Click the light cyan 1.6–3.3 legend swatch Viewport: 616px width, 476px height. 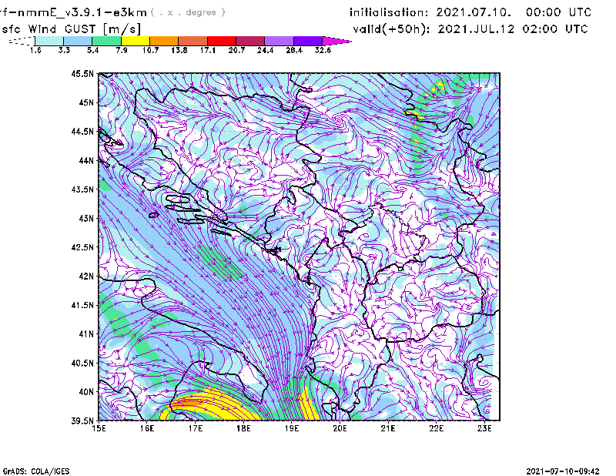point(49,41)
